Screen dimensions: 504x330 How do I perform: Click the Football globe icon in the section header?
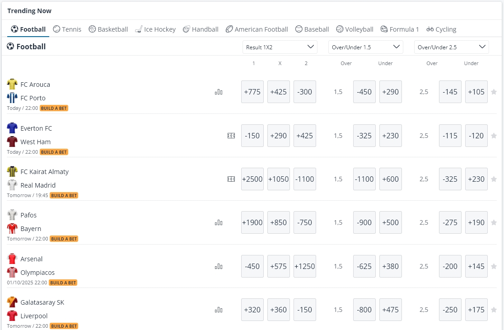(10, 47)
